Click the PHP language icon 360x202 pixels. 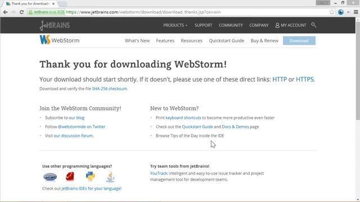(50, 177)
